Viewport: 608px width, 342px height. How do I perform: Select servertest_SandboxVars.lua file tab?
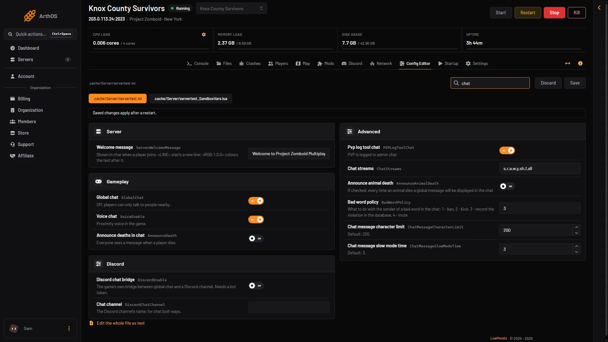click(x=191, y=99)
